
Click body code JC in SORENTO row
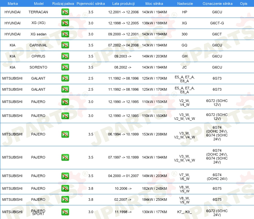[184, 67]
